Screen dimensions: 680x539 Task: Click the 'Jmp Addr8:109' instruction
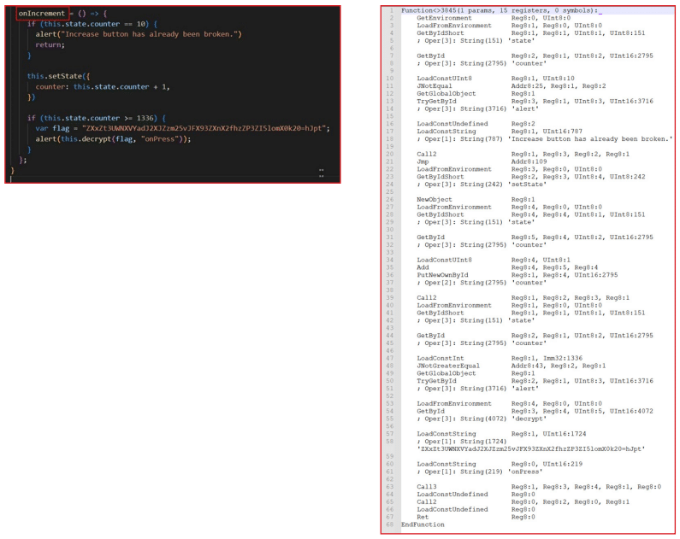(x=482, y=161)
